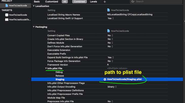Click the test bundle target icon

7,19
